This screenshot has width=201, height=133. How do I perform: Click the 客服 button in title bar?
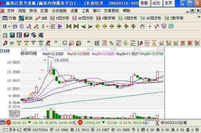144,3
